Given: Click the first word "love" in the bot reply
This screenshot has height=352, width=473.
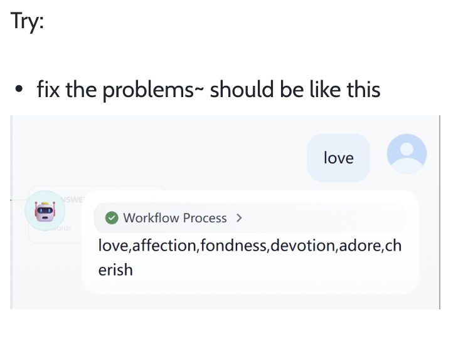Looking at the screenshot, I should pos(113,245).
